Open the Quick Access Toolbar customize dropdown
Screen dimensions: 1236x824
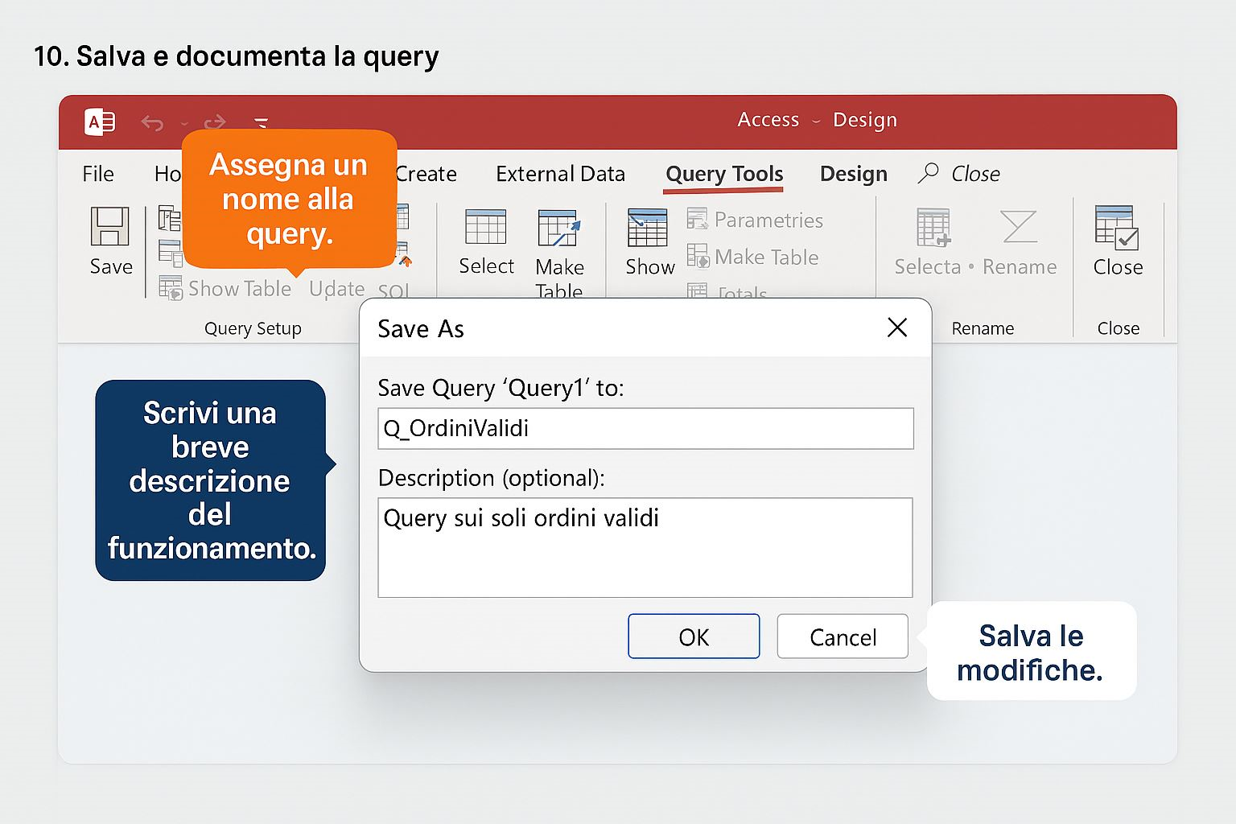(x=261, y=123)
